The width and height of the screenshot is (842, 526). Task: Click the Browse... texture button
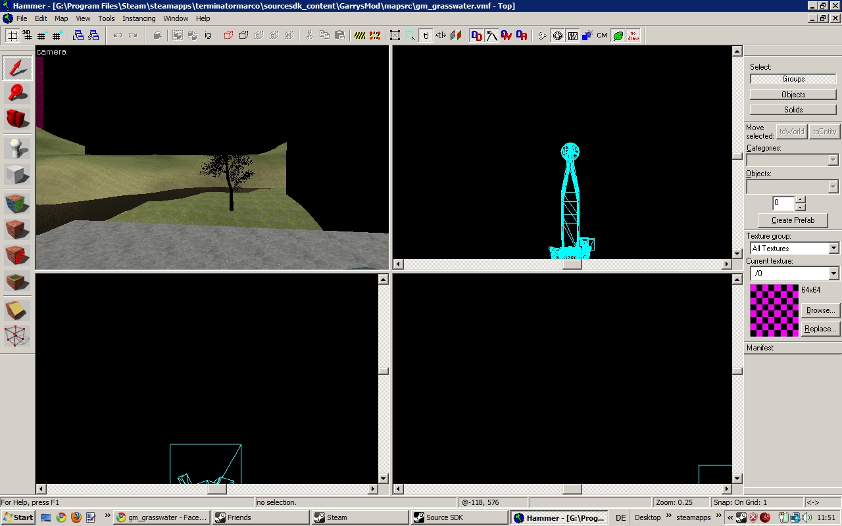pyautogui.click(x=820, y=310)
